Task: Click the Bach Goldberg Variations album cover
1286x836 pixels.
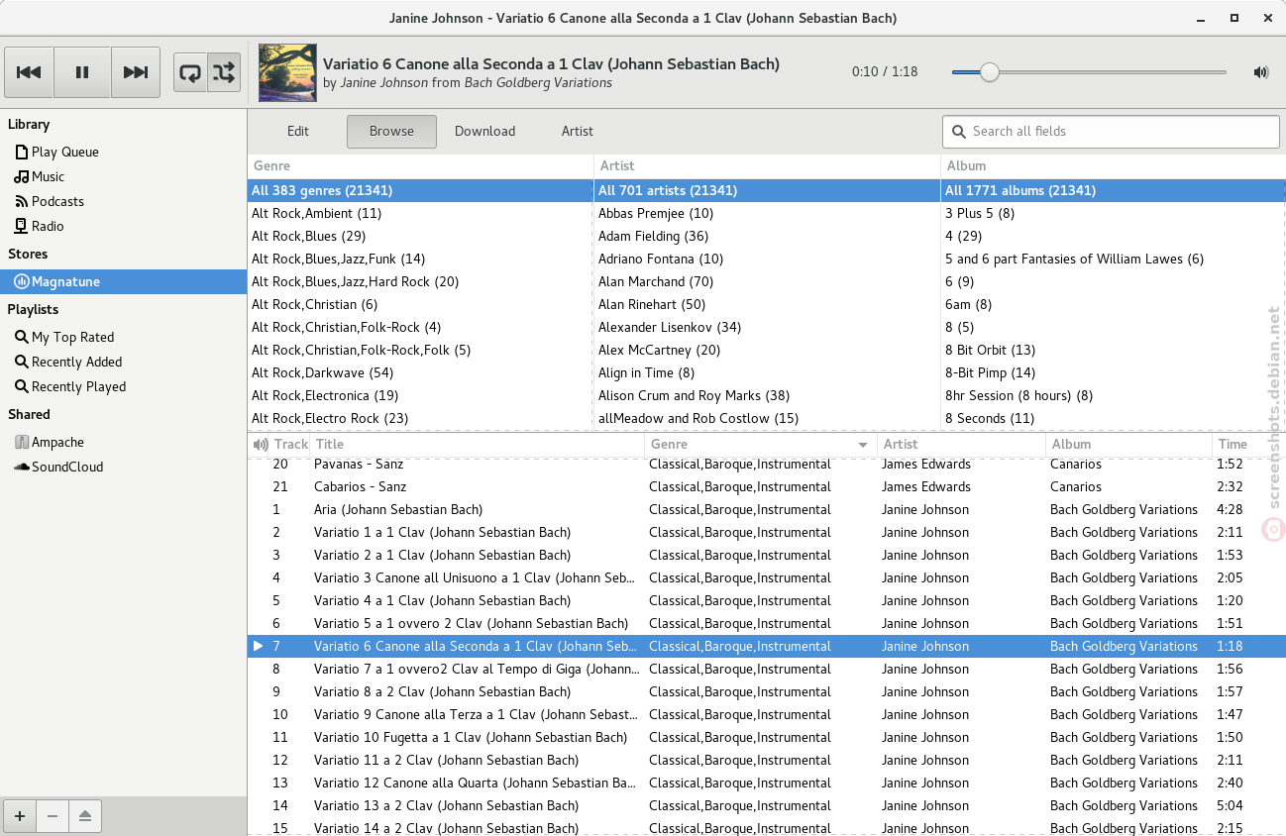Action: point(287,72)
